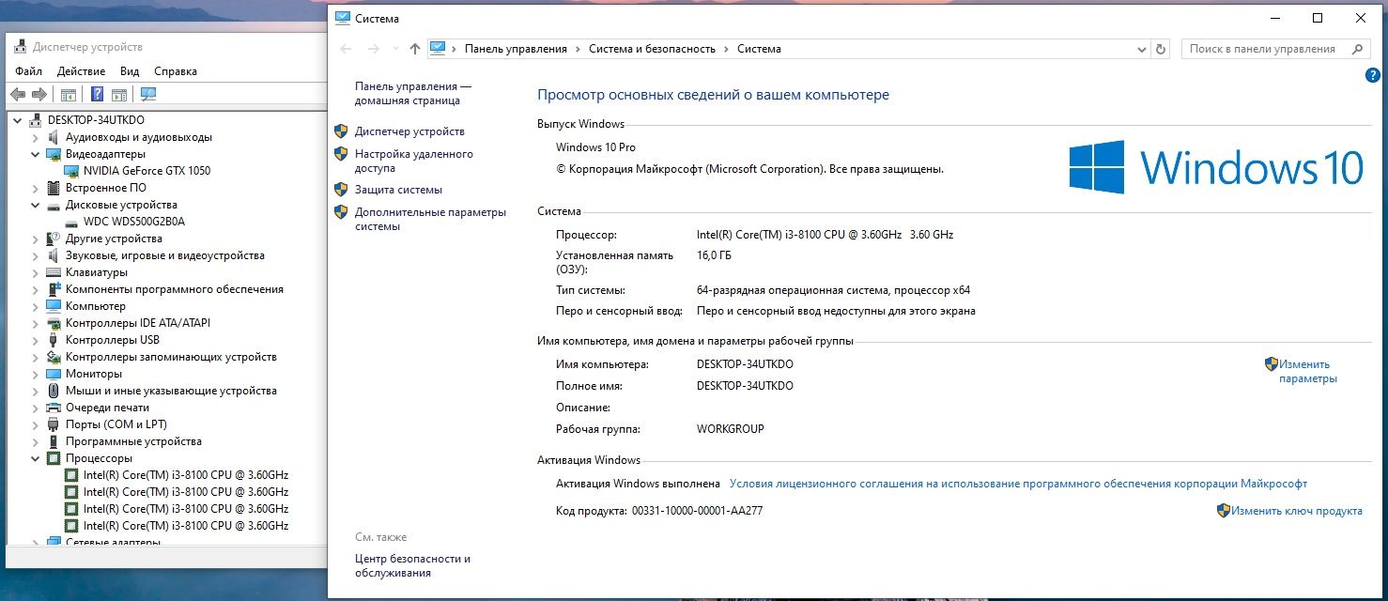Open address bar history dropdown in Система
The image size is (1388, 601).
1142,49
